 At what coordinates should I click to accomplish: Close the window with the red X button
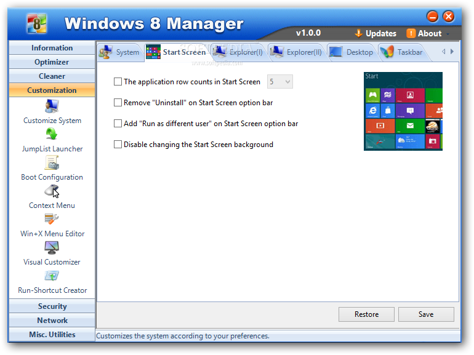[449, 17]
